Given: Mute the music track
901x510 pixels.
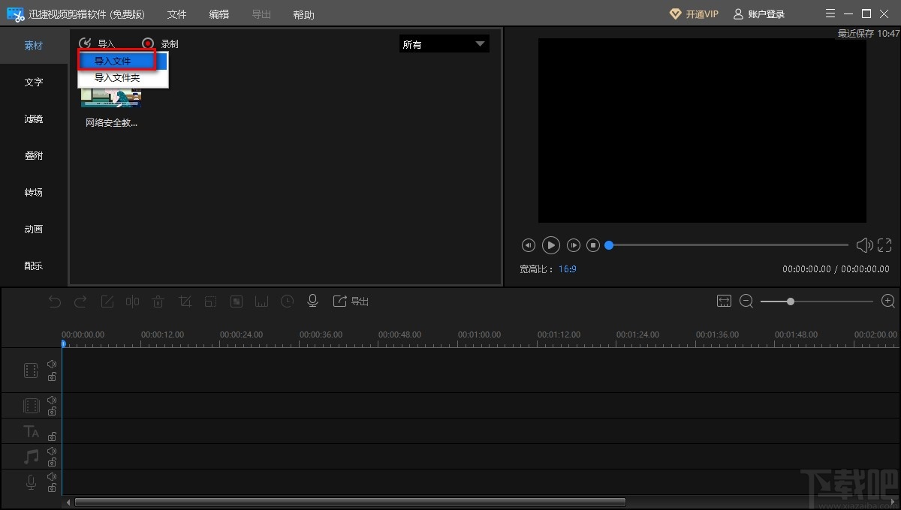Looking at the screenshot, I should click(52, 451).
